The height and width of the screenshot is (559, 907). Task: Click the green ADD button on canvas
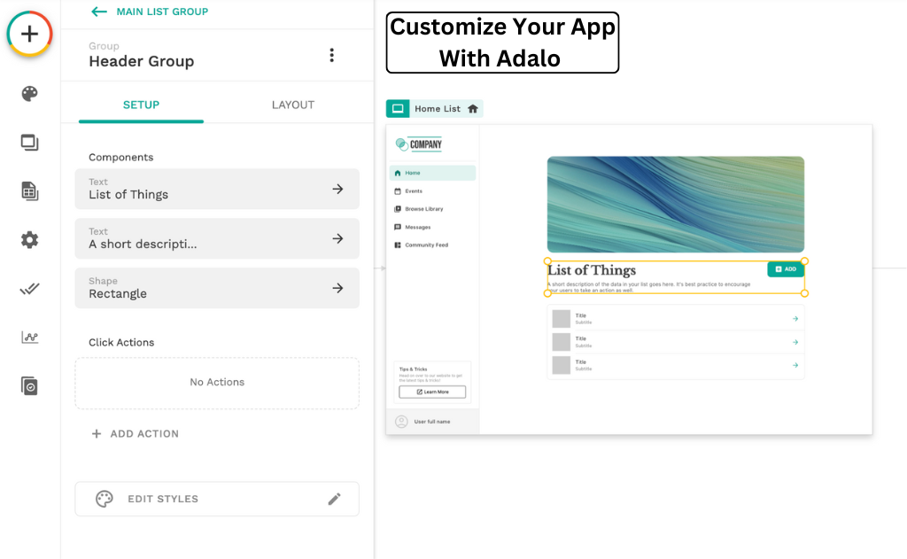coord(785,268)
